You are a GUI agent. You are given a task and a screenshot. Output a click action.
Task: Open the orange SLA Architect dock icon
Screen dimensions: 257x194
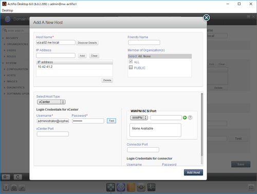pyautogui.click(x=131, y=187)
